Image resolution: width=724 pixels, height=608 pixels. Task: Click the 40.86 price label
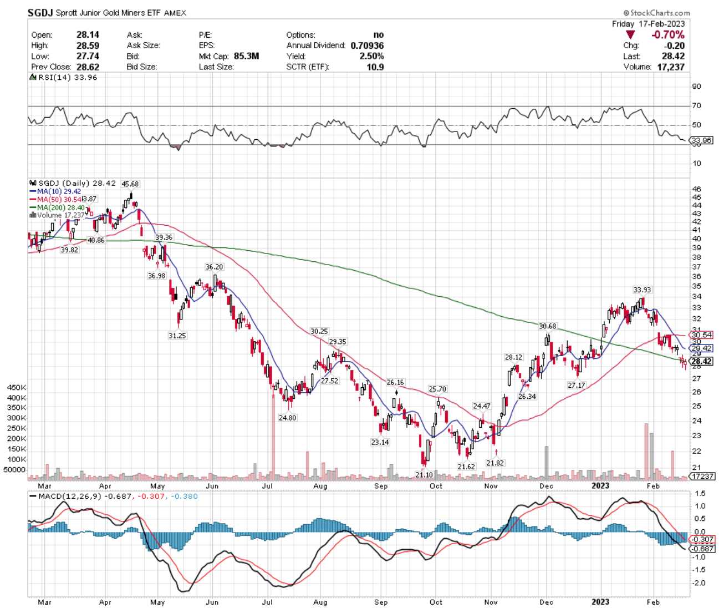click(x=96, y=240)
